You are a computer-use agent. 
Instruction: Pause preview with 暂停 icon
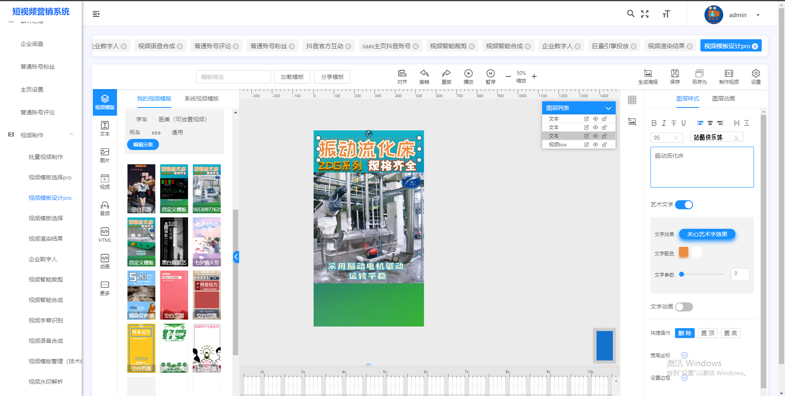point(490,76)
